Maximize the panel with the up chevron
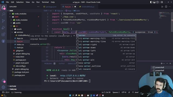This screenshot has height=97, width=173. pos(167,64)
